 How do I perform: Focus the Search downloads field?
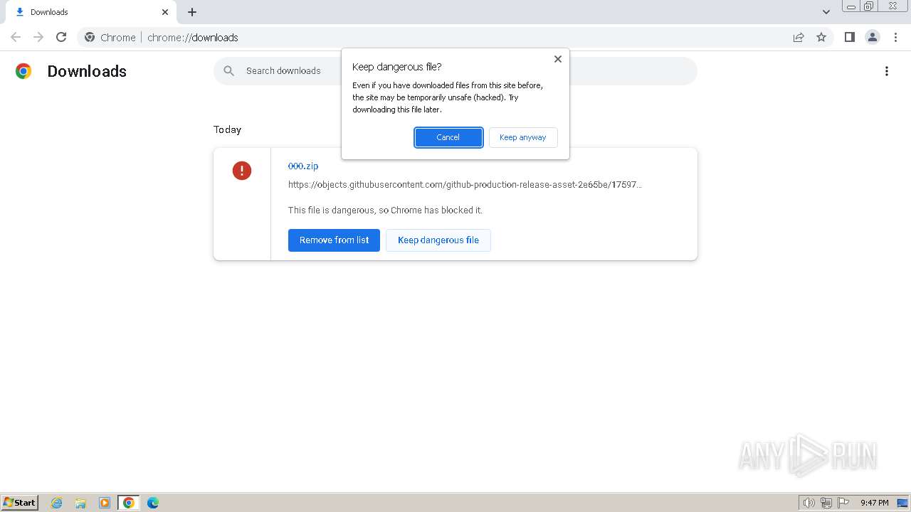[455, 71]
